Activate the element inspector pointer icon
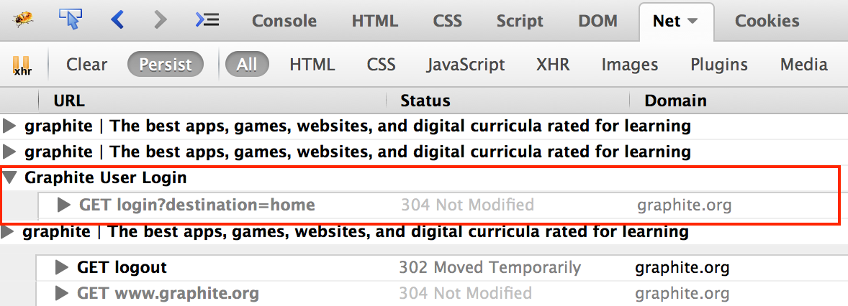The width and height of the screenshot is (848, 306). pyautogui.click(x=71, y=19)
